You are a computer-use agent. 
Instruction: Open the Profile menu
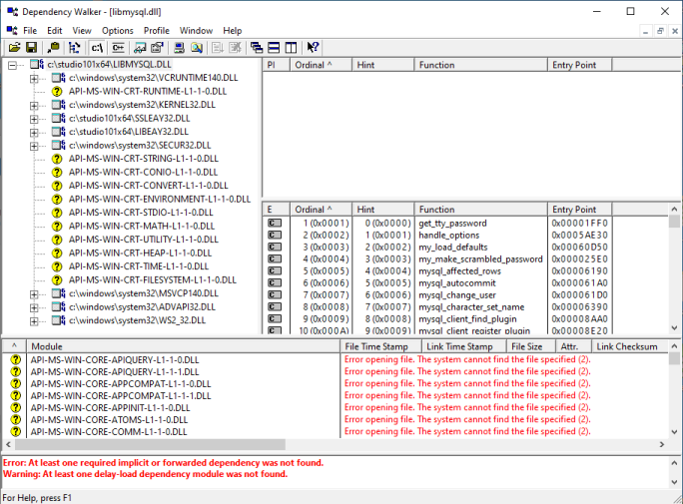(x=157, y=31)
